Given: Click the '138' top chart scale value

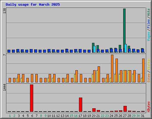Looking at the screenshot, I should click(x=4, y=11).
